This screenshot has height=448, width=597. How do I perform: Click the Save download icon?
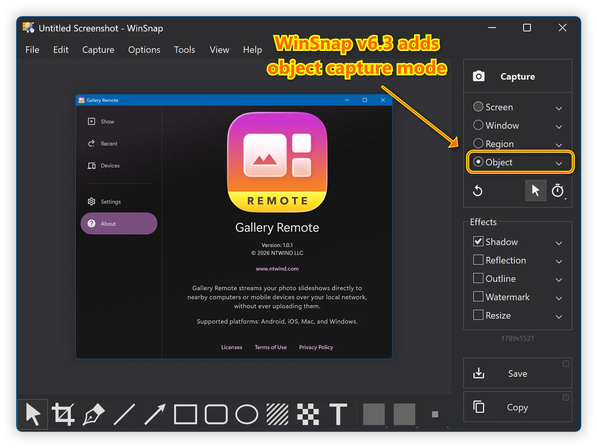(479, 373)
